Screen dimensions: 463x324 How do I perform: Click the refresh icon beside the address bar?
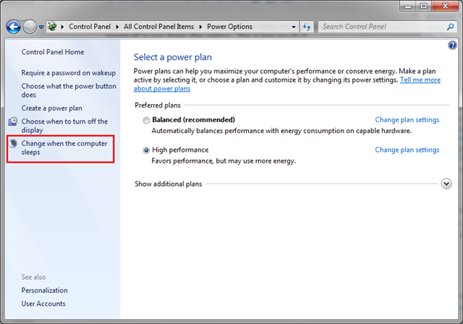(x=307, y=27)
